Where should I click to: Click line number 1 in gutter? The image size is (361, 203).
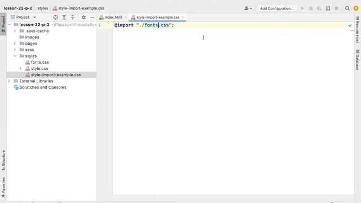[x=100, y=25]
